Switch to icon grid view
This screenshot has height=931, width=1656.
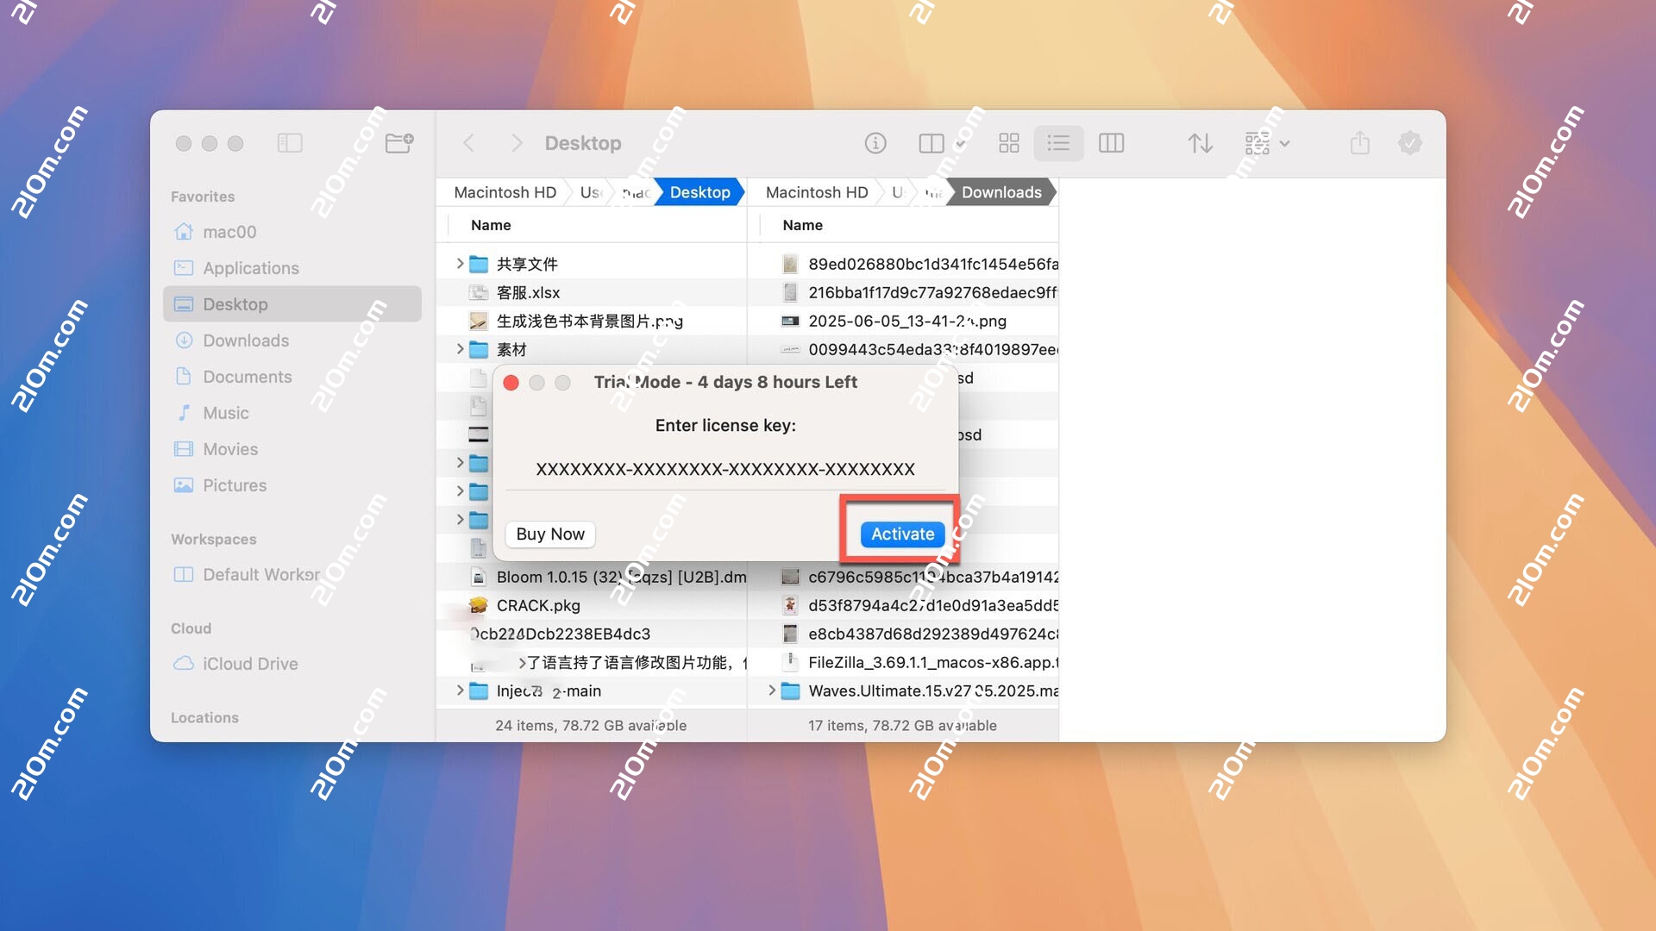(x=1008, y=143)
